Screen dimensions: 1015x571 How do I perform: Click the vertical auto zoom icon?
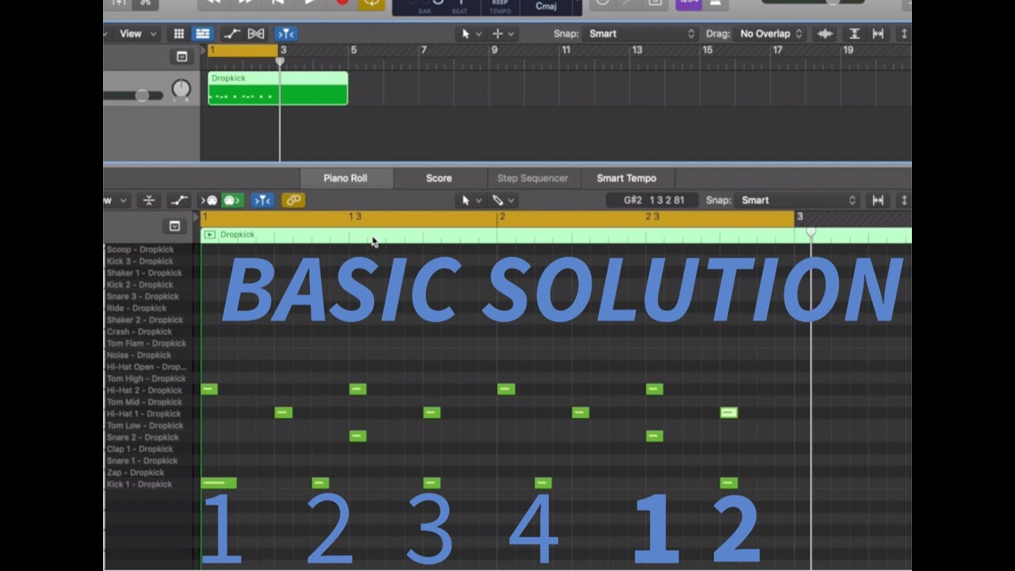[x=854, y=34]
